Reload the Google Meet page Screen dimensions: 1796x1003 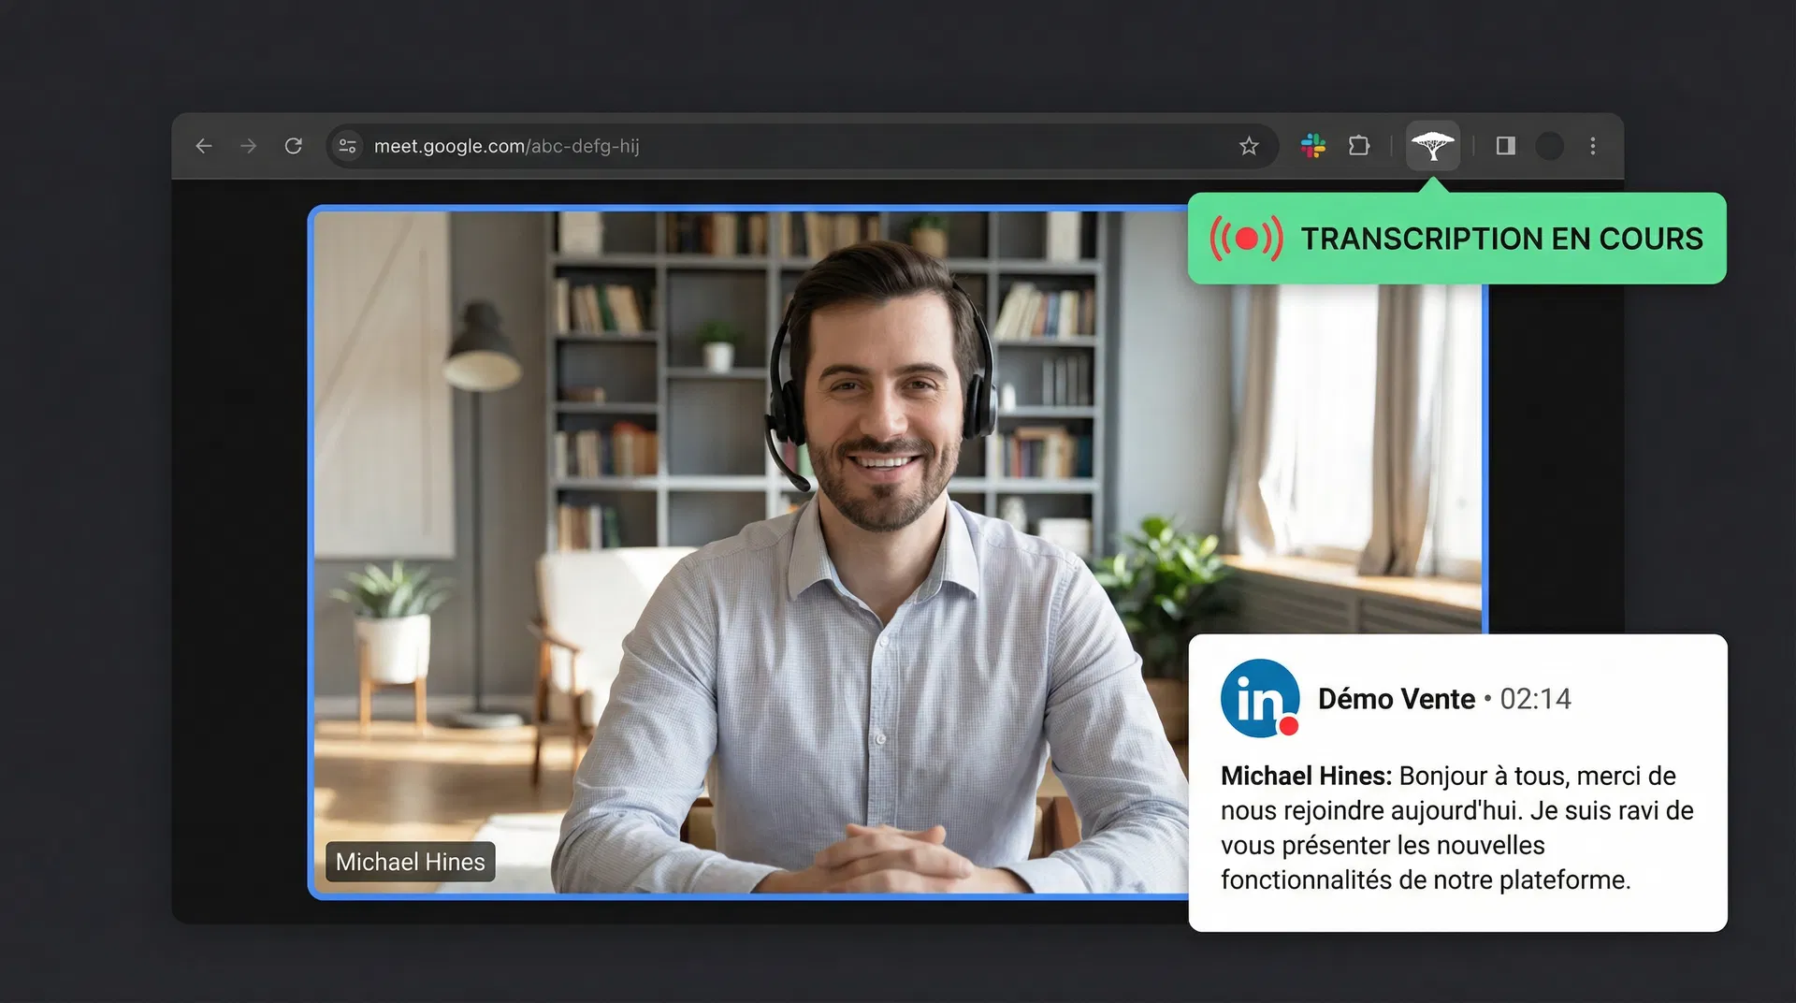(293, 146)
